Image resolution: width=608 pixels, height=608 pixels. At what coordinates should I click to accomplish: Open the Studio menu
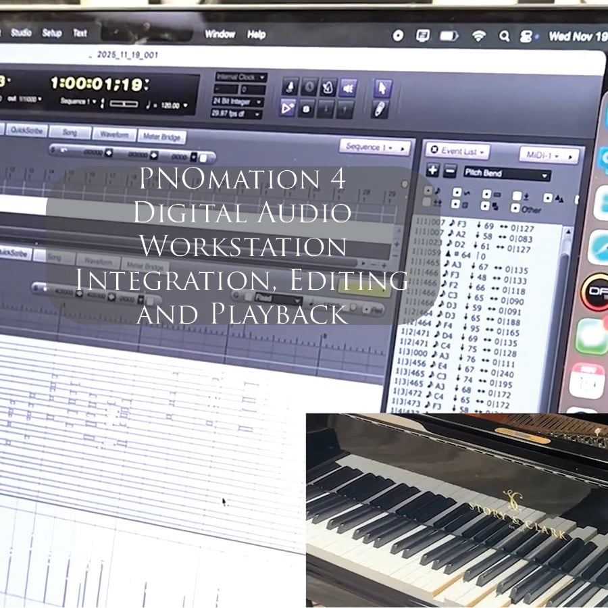click(x=22, y=32)
